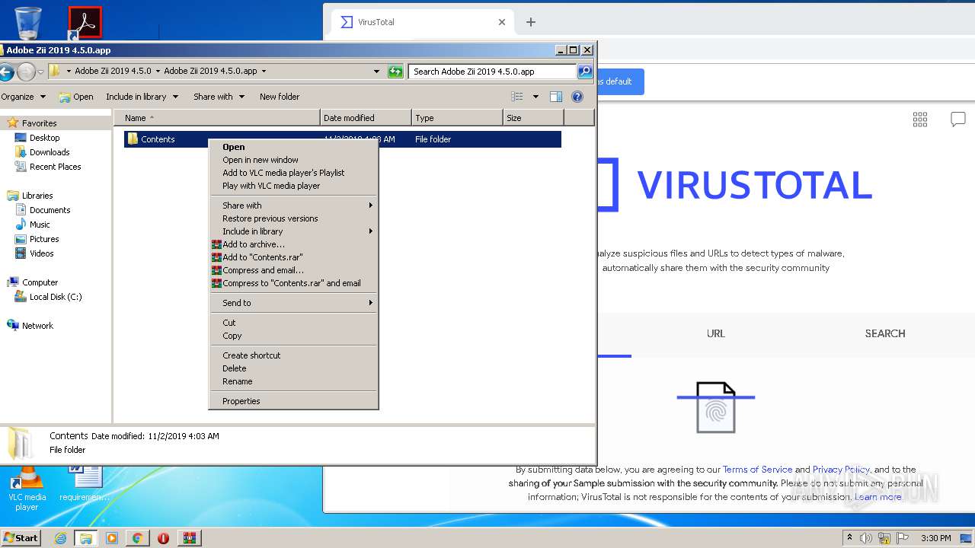The height and width of the screenshot is (548, 975).
Task: Choose Add to archive... option
Action: pyautogui.click(x=294, y=244)
